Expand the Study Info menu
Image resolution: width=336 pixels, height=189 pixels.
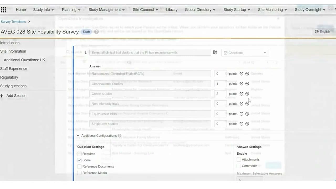[x=43, y=10]
